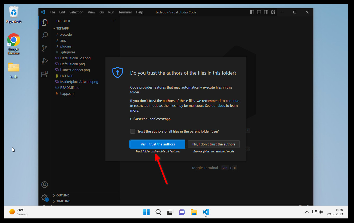Screen dimensions: 354x223
Task: Expand the .vscode folder
Action: [x=85, y=34]
